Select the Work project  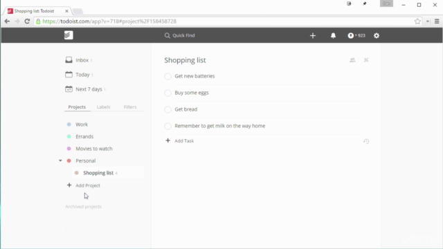(x=82, y=124)
